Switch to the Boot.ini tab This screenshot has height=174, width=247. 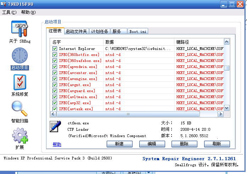pyautogui.click(x=138, y=31)
